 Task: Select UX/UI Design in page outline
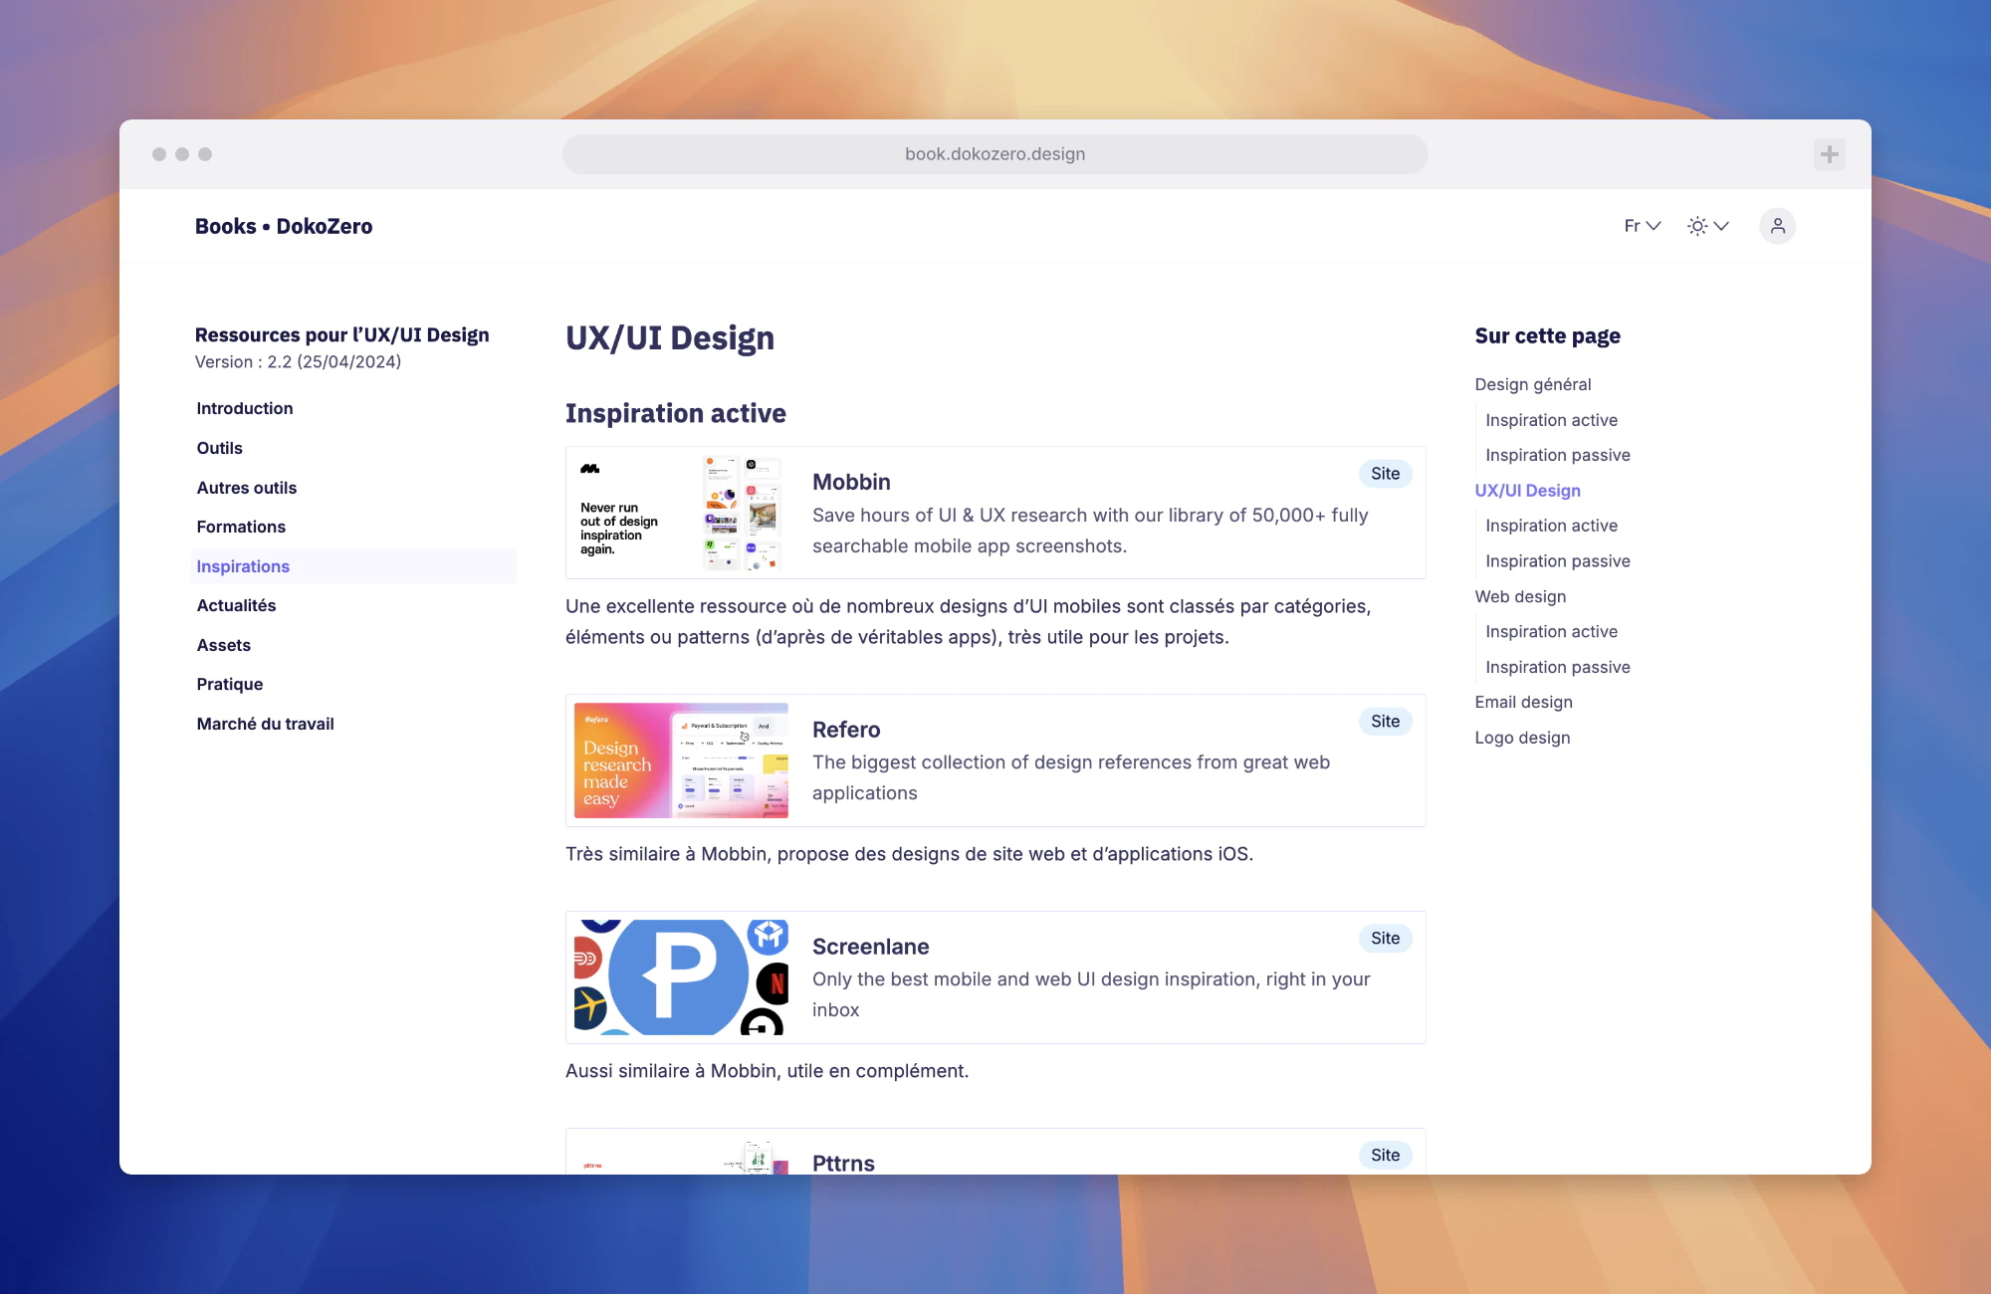[x=1527, y=491]
